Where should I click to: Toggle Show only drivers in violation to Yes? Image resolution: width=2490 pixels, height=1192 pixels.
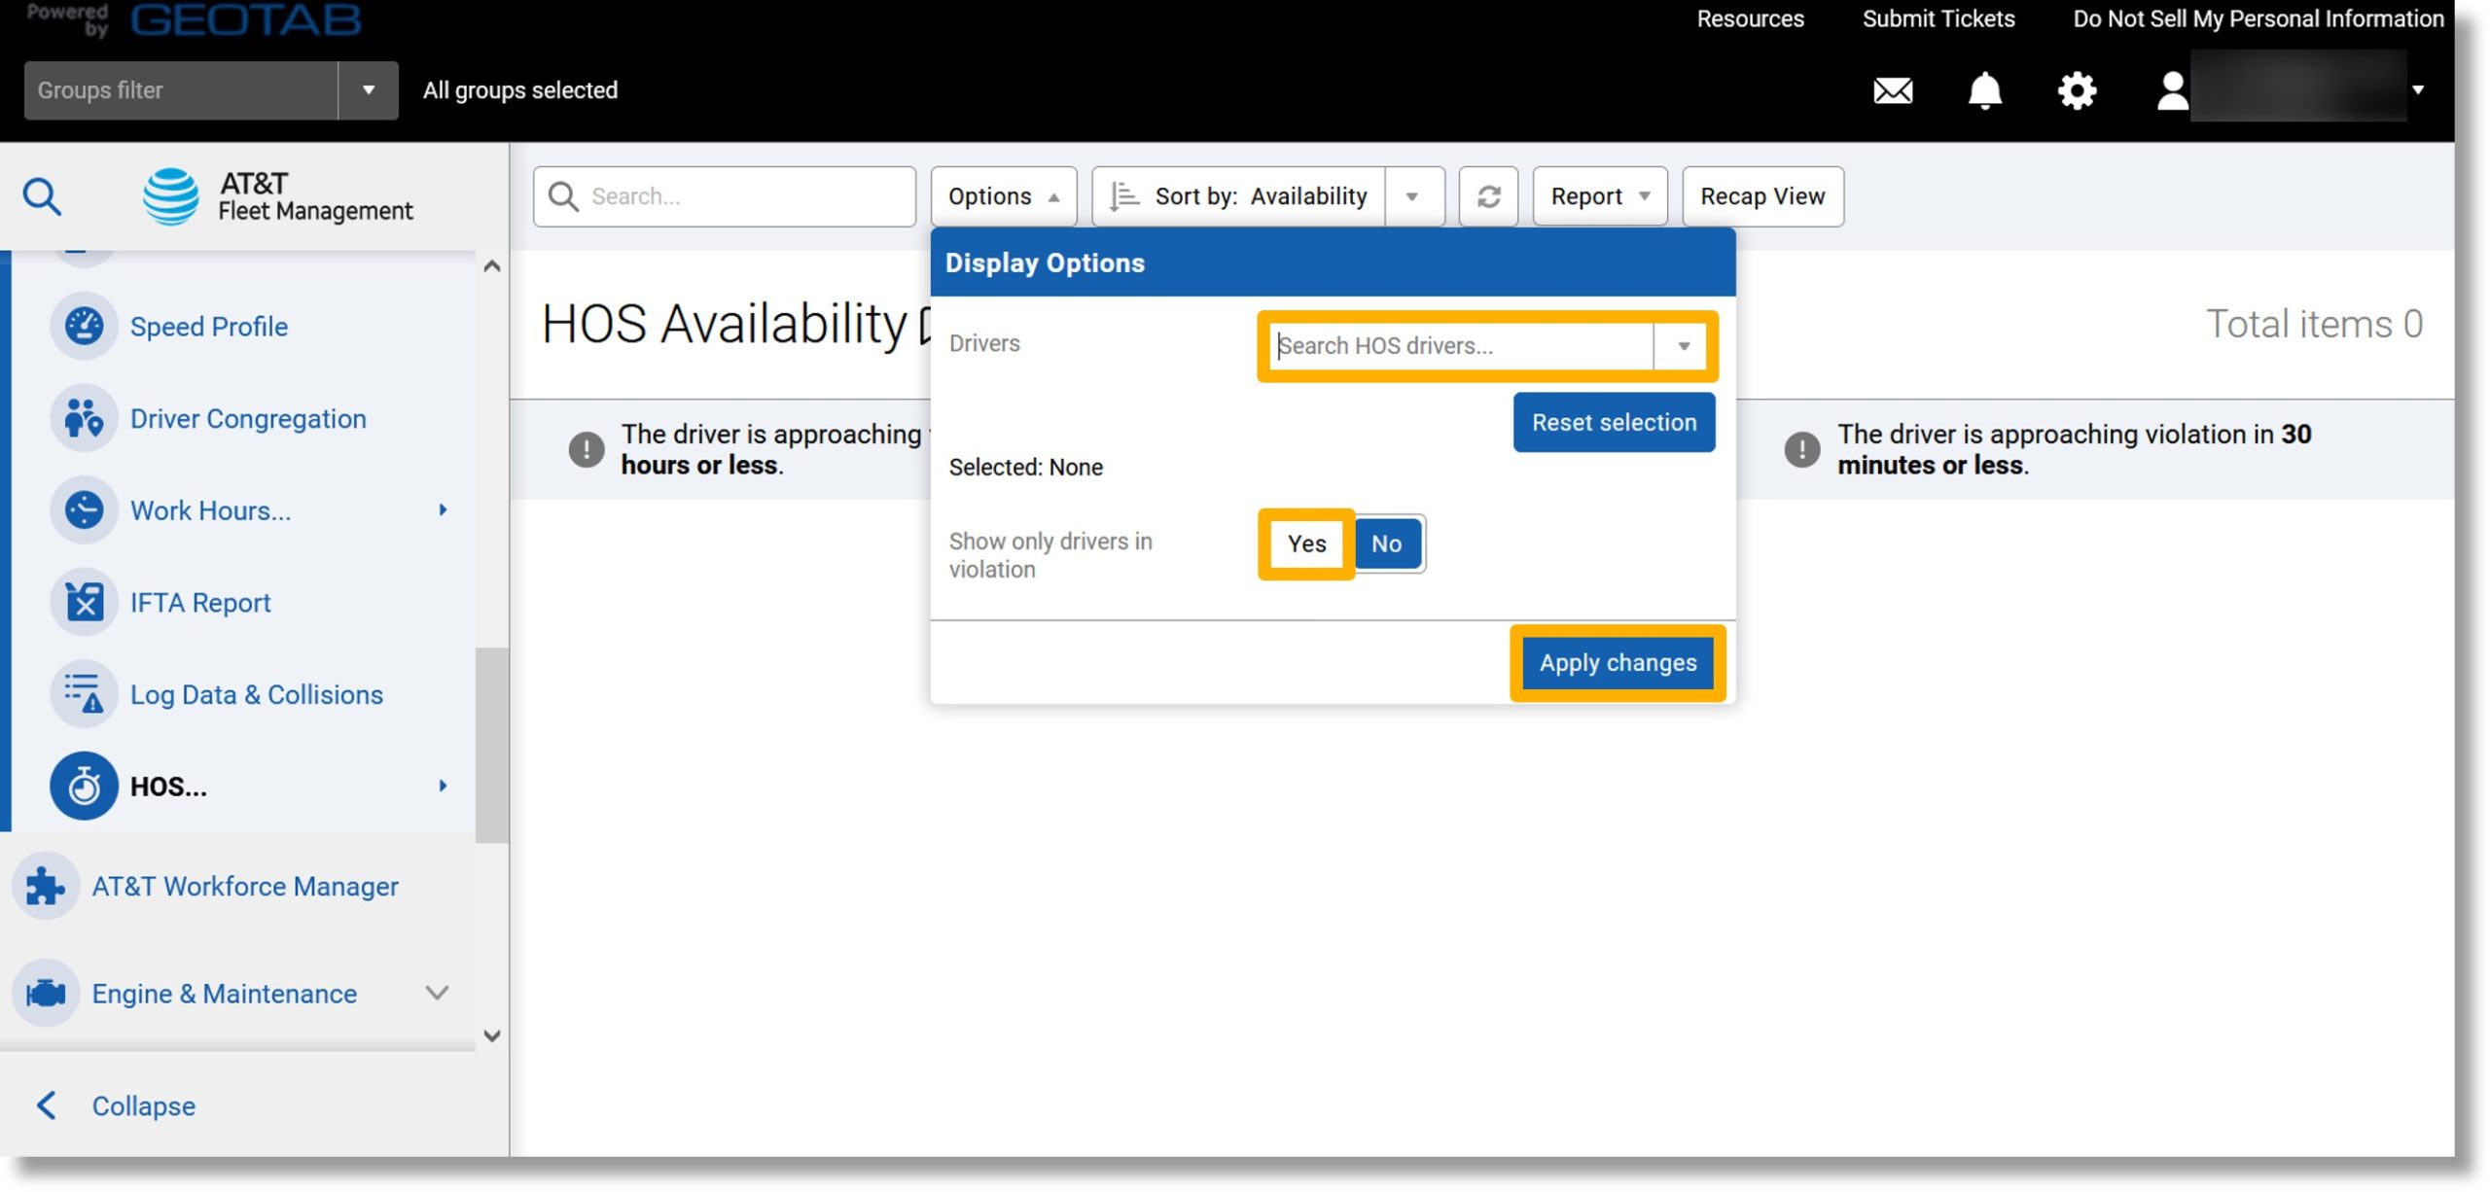[x=1307, y=543]
